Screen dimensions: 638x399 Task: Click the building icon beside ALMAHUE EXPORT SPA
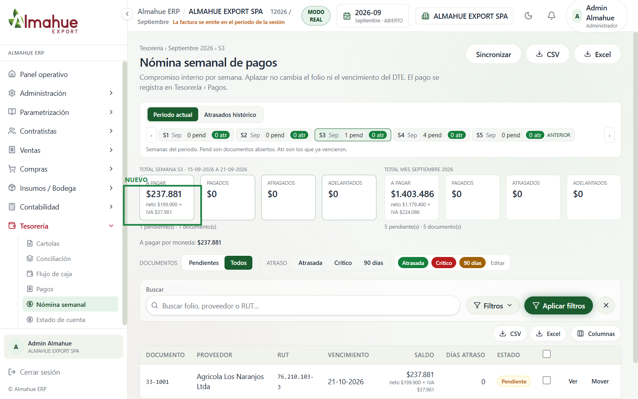click(x=425, y=16)
